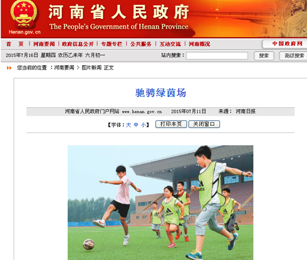This screenshot has height=260, width=307.
Task: Select the 公共服务 menu item
Action: [x=141, y=44]
